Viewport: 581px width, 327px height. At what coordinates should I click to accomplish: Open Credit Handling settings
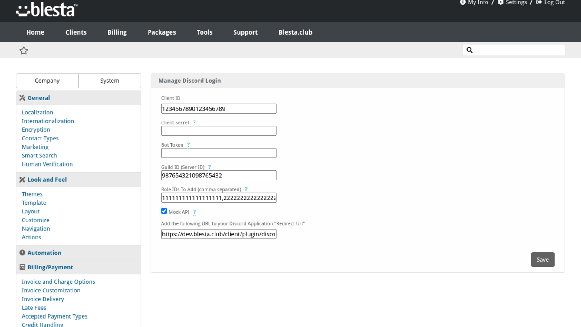pos(42,324)
